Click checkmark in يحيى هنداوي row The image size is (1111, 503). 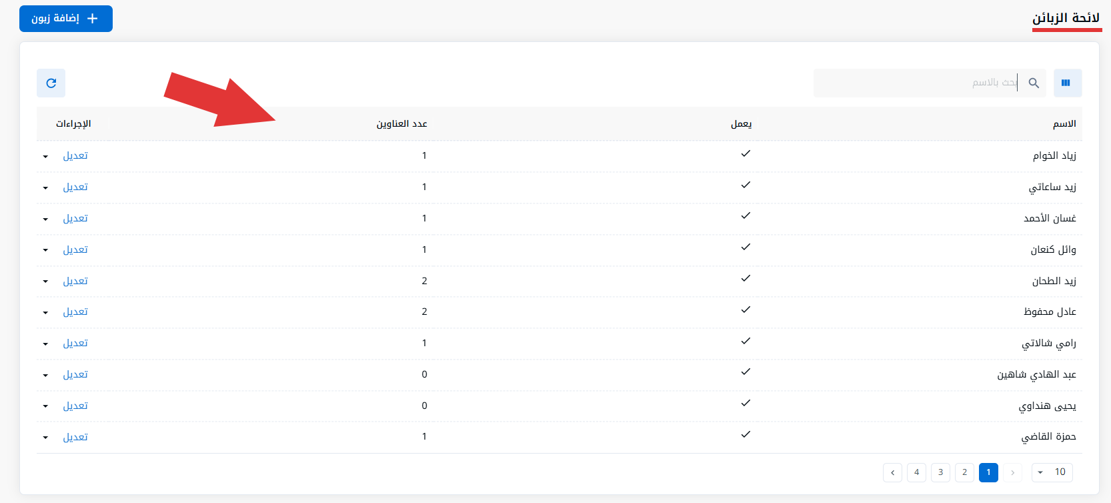coord(746,403)
